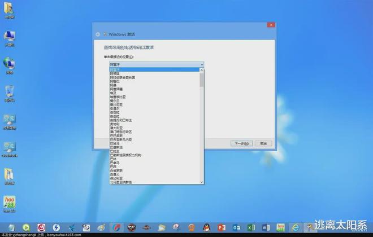Choose 澳大利亚 from the location list
Image resolution: width=373 pixels, height=237 pixels.
click(154, 128)
